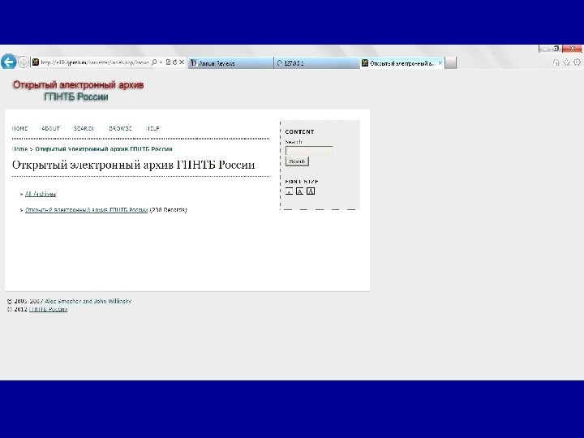Open the All Archives link

(41, 194)
